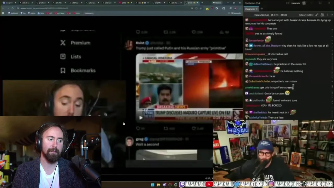Open user card for Rowen_of_the_Shadow in chat
The image size is (334, 188).
point(267,46)
